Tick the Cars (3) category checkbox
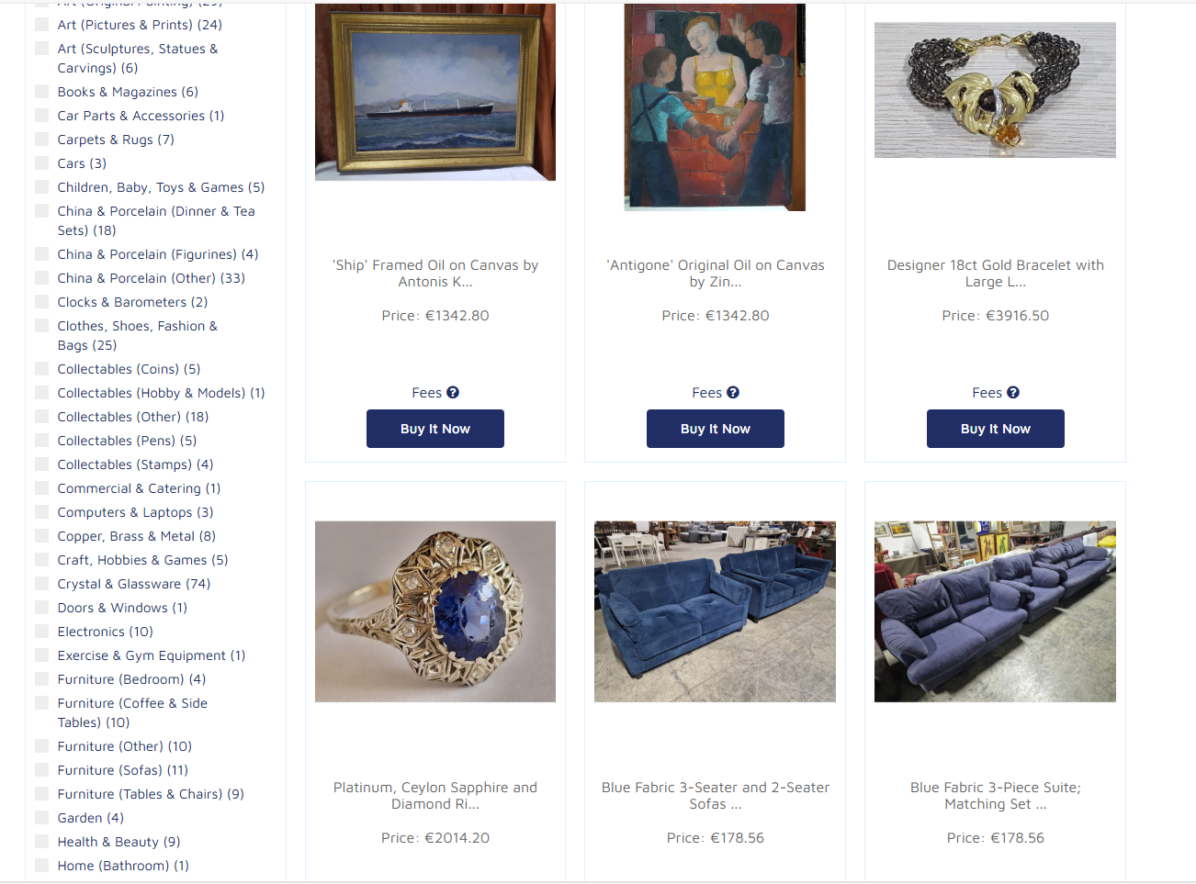Image resolution: width=1196 pixels, height=884 pixels. pyautogui.click(x=41, y=163)
